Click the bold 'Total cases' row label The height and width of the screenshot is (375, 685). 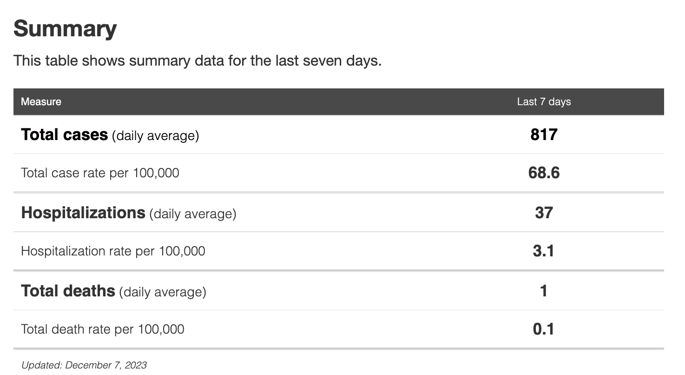pyautogui.click(x=65, y=135)
